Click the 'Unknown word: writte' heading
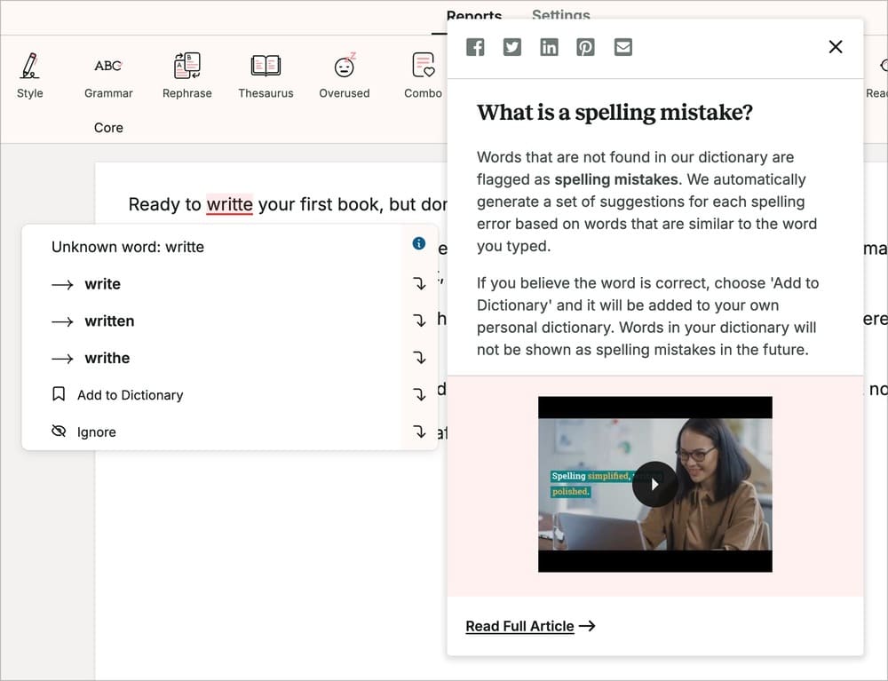The height and width of the screenshot is (681, 888). (127, 247)
